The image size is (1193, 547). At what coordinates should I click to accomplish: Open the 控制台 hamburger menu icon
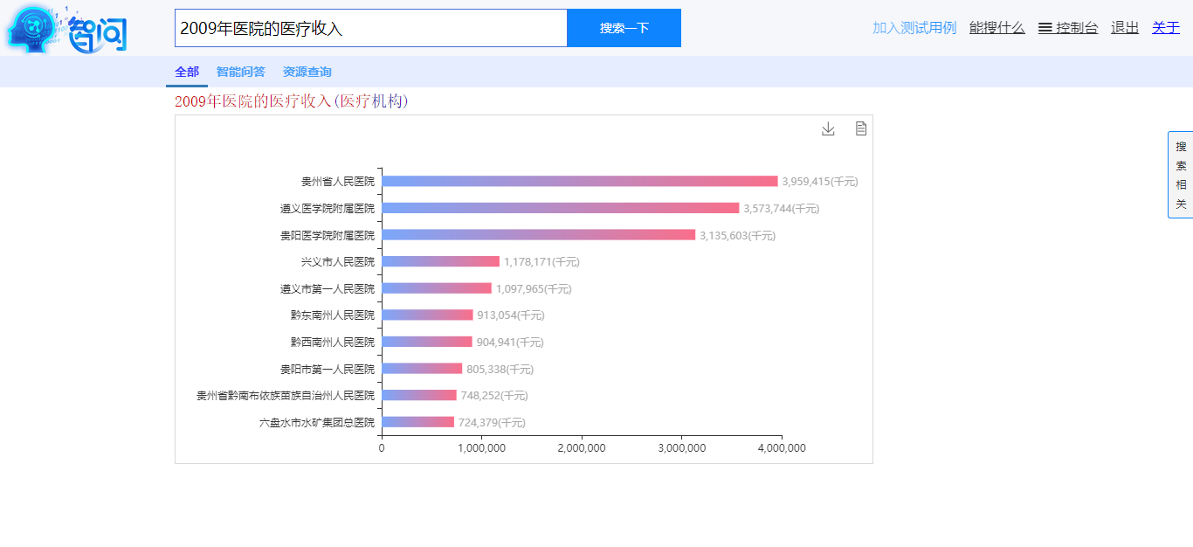pos(1045,28)
